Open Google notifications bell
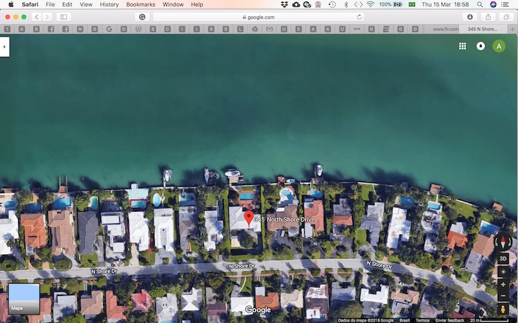518x323 pixels. [x=480, y=46]
